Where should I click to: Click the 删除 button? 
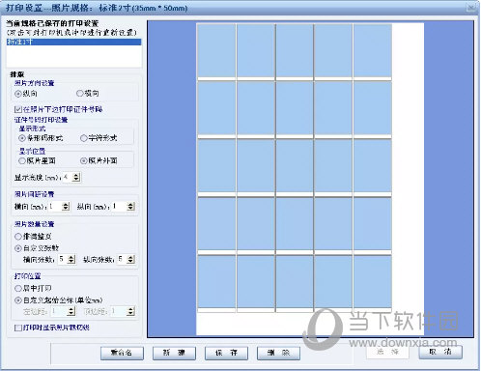point(278,353)
